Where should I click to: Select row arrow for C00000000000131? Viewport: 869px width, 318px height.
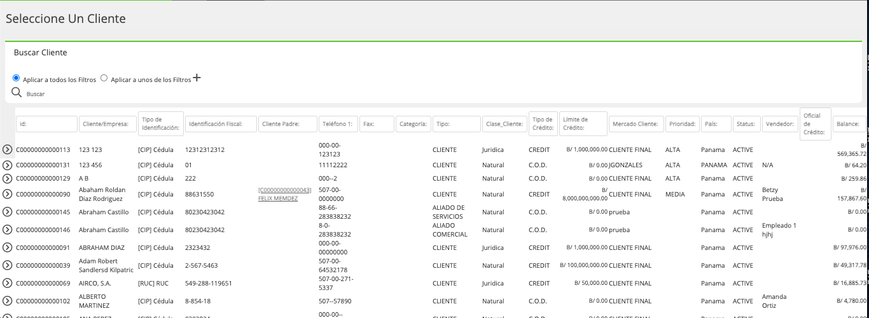(7, 165)
